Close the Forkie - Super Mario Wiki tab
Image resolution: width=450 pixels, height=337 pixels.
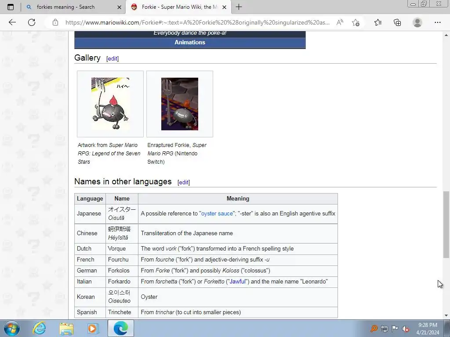coord(225,7)
